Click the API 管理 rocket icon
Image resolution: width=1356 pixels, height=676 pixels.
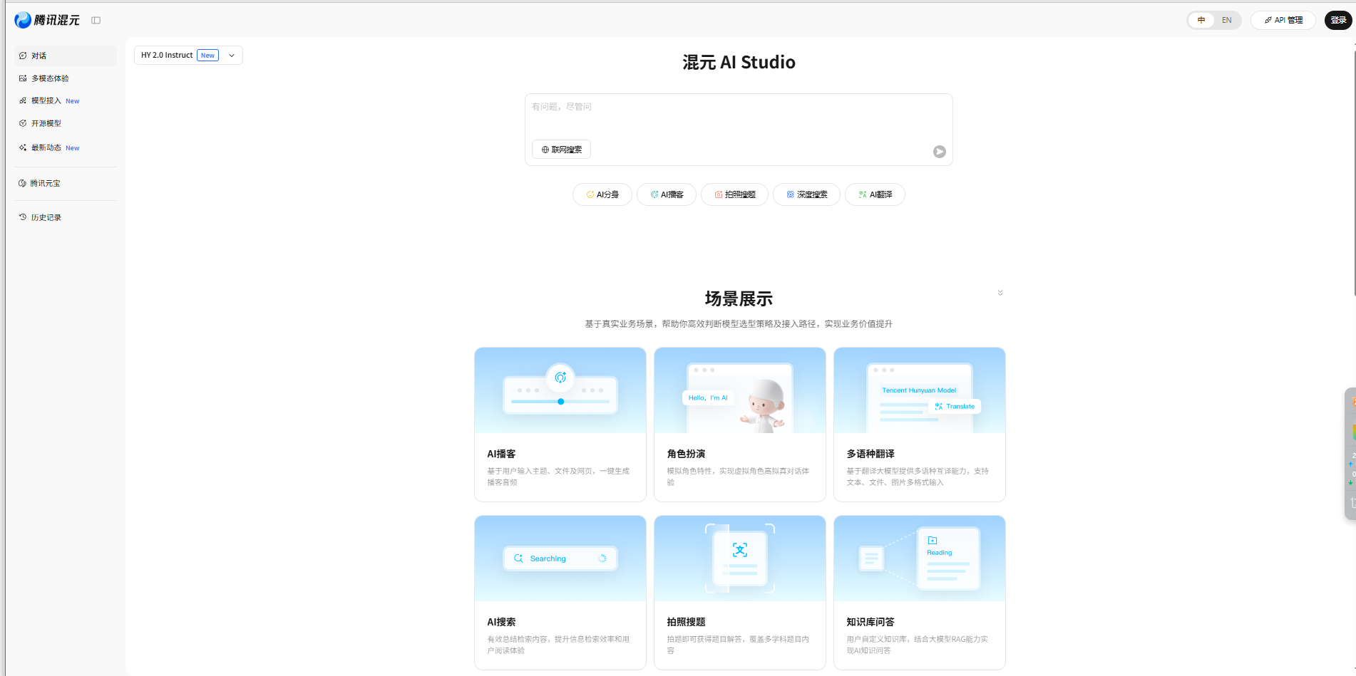[1268, 20]
